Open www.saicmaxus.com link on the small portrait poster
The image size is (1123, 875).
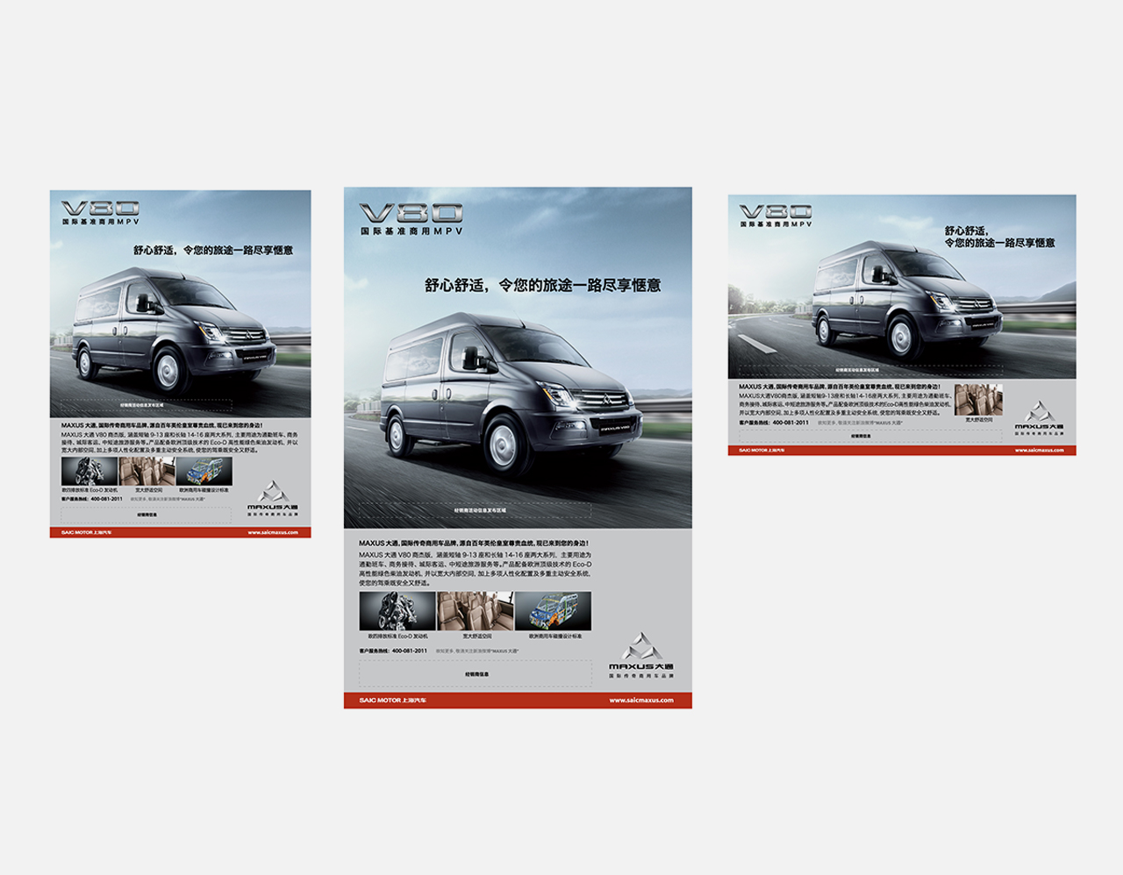point(273,532)
